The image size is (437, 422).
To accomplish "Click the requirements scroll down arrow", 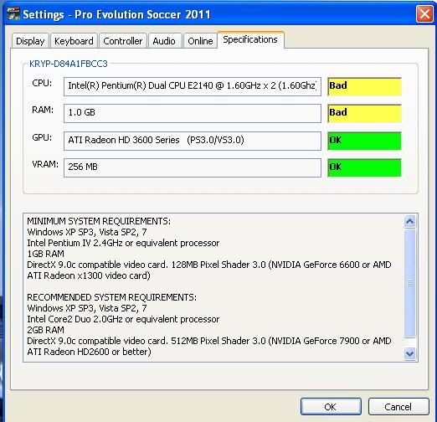I will click(409, 353).
